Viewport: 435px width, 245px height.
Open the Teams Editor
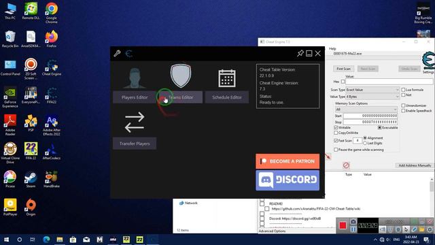181,97
